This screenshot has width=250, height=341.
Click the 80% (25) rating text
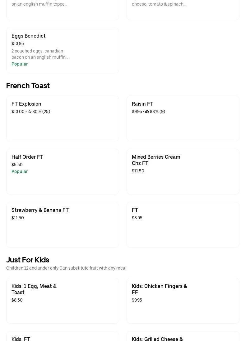[41, 111]
